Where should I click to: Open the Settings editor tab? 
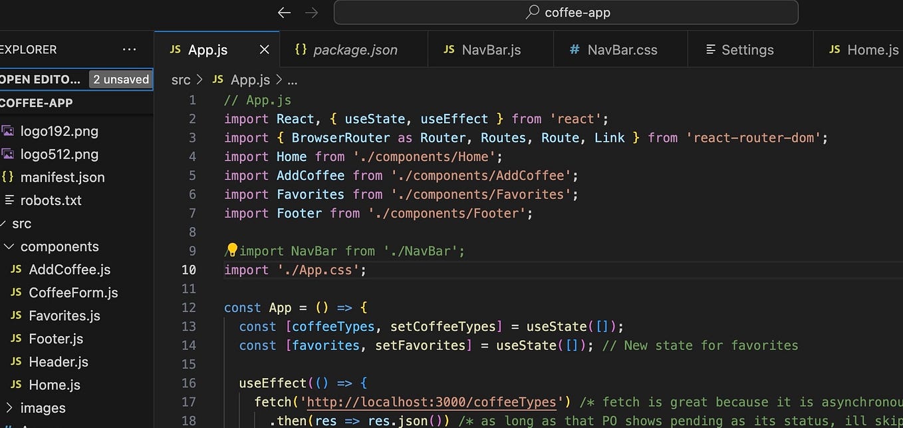[739, 50]
